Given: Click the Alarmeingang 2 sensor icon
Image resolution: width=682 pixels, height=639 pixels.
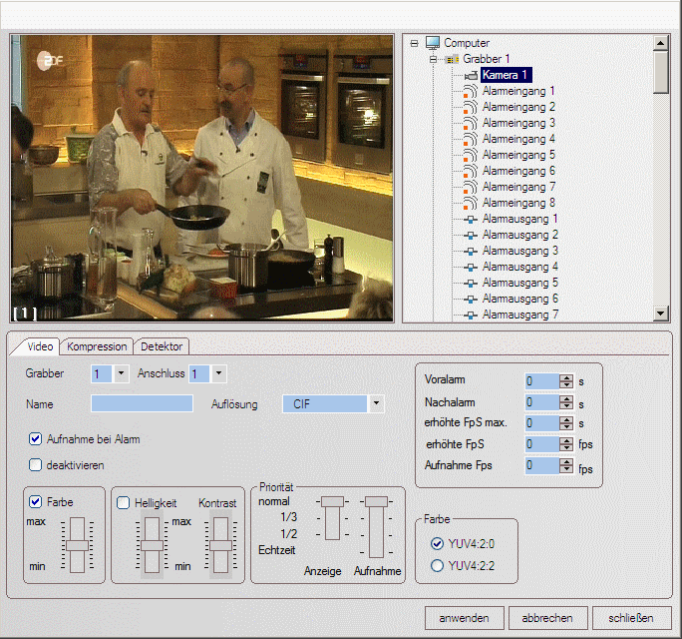Looking at the screenshot, I should (470, 108).
